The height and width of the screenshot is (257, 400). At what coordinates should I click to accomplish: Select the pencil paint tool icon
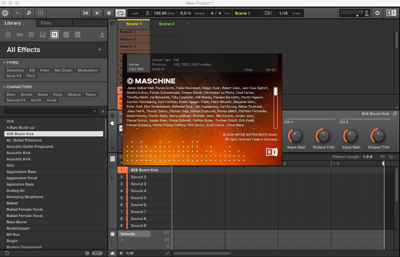[x=167, y=253]
